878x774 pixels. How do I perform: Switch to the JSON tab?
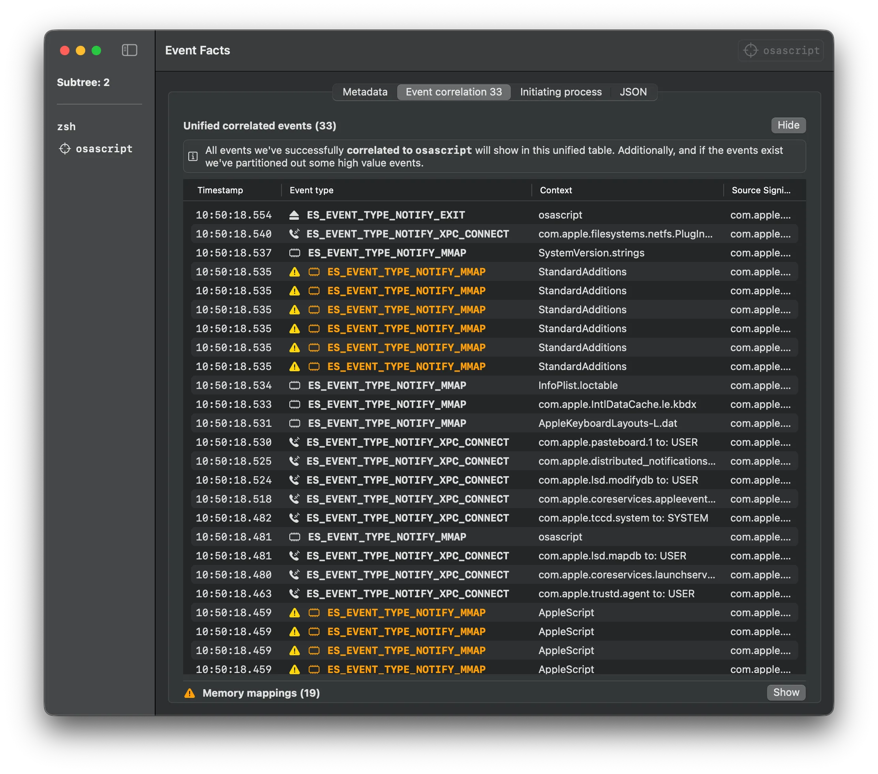pos(633,92)
